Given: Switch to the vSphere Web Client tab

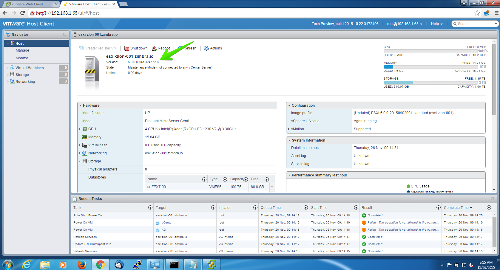Looking at the screenshot, I should (31, 4).
